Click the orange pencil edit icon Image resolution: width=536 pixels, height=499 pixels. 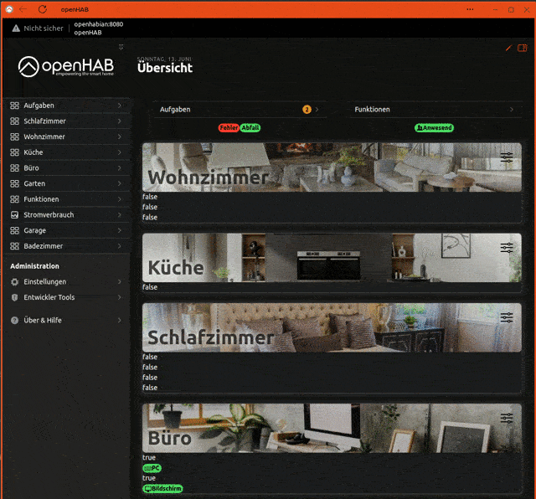(x=508, y=49)
